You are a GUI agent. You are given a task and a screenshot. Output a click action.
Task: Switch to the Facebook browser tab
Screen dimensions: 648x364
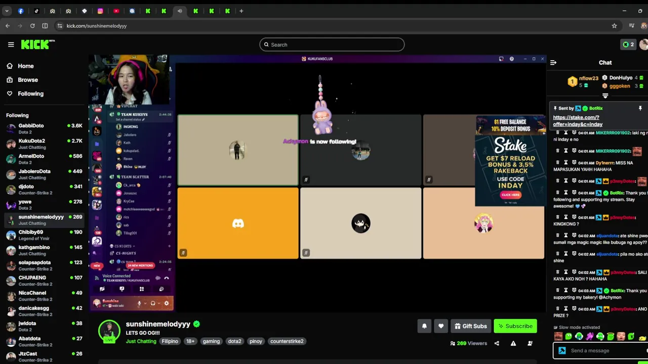coord(21,11)
